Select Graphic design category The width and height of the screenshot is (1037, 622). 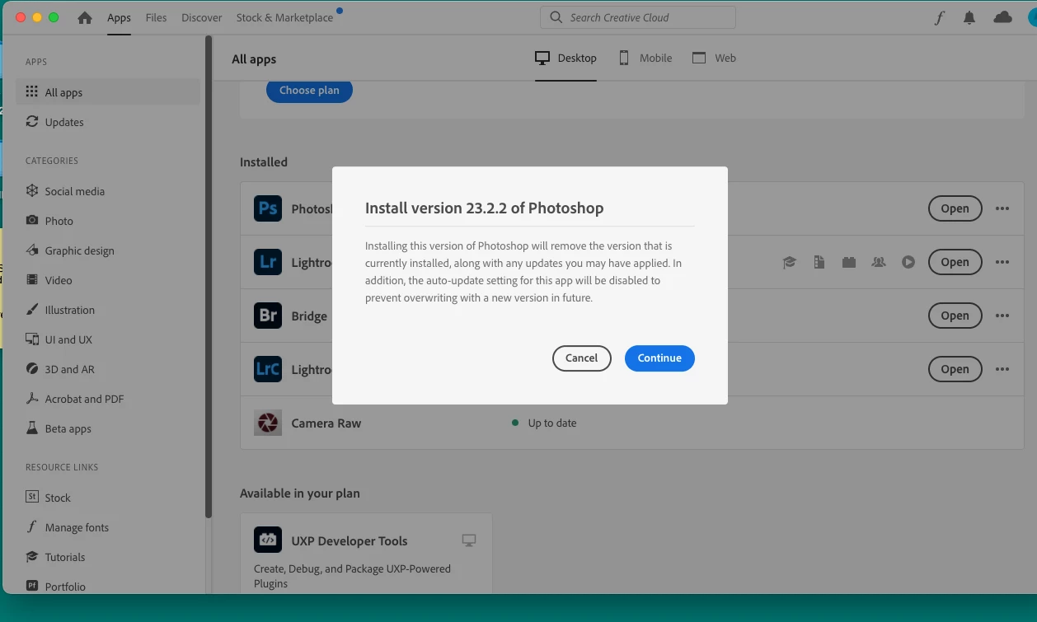click(108, 250)
